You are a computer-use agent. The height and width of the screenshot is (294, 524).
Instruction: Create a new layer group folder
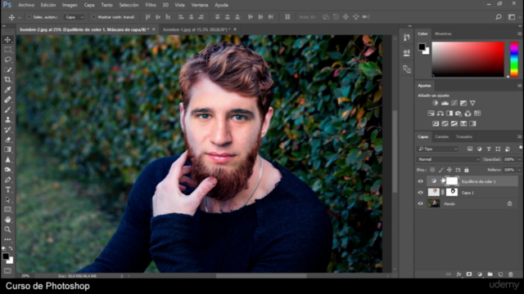[x=490, y=274]
